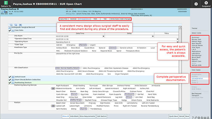Screen dimensions: 212x119
Task: Select Tourniquet positioning device
Action: (x=93, y=85)
